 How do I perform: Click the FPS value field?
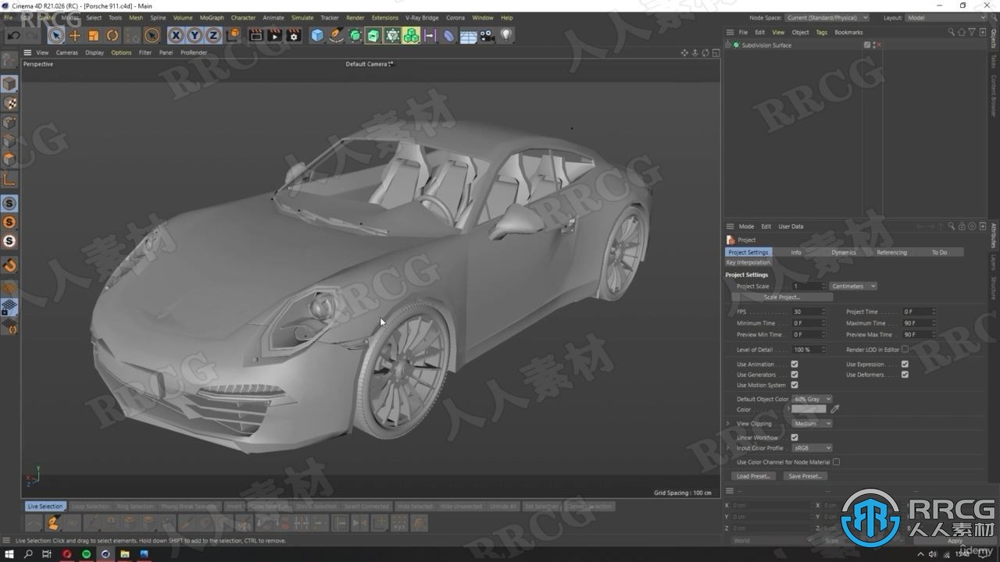(808, 311)
